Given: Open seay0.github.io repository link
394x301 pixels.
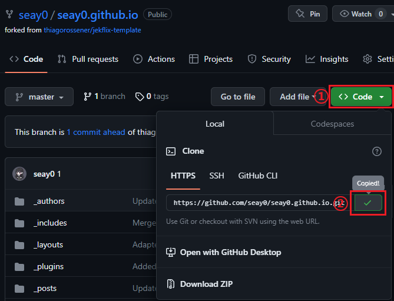Looking at the screenshot, I should click(98, 15).
